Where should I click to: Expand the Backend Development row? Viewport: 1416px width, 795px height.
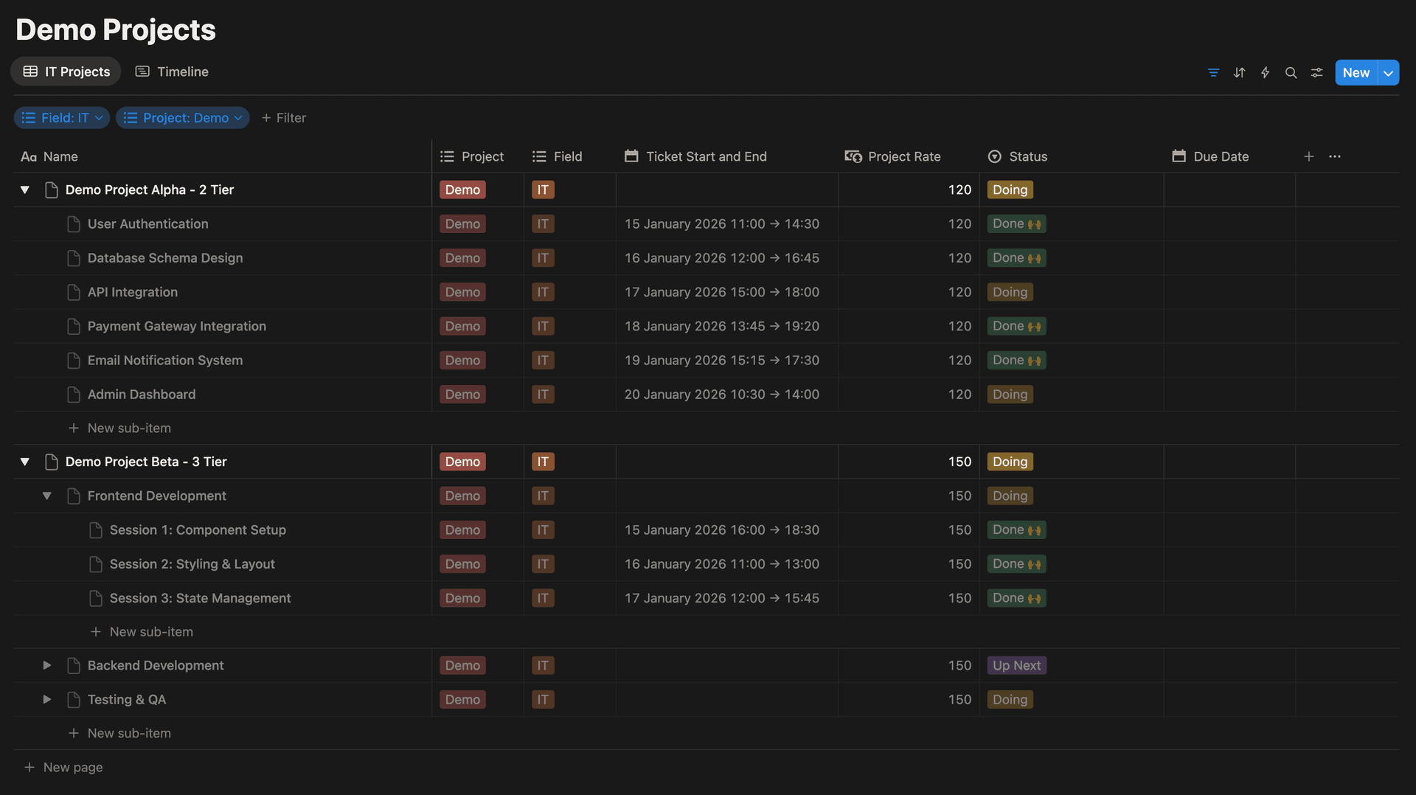point(47,665)
